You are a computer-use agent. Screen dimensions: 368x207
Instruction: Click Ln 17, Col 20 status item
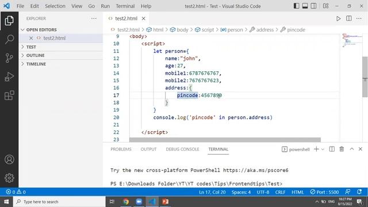[x=212, y=192]
